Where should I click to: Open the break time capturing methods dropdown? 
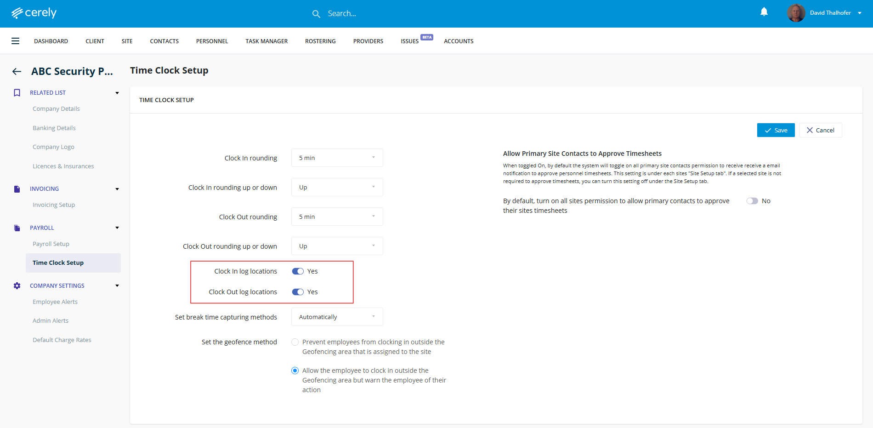337,317
